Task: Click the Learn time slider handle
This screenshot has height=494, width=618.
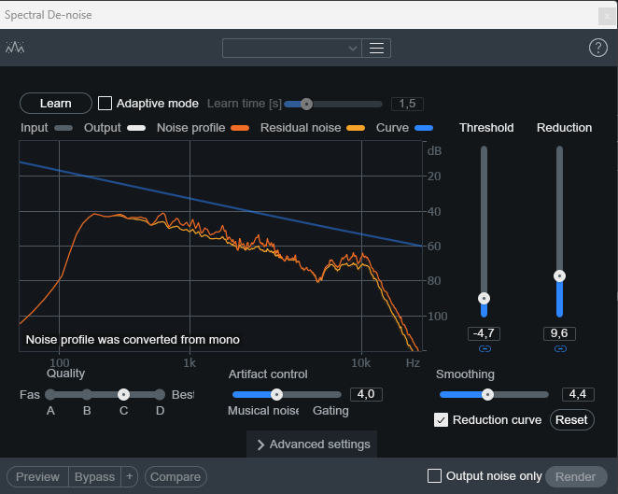Action: (306, 104)
